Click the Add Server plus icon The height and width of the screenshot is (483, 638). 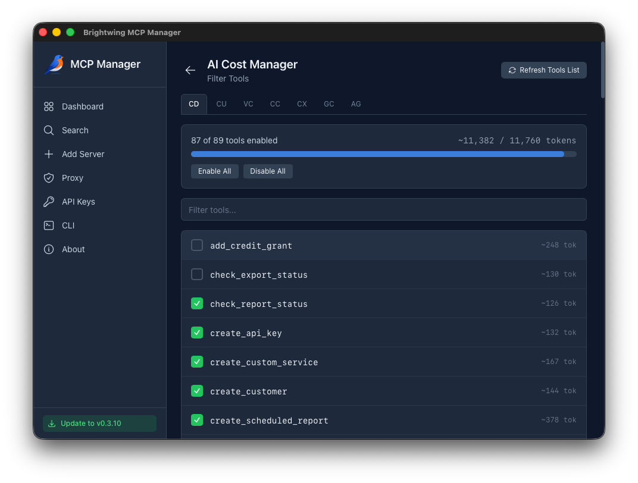48,154
